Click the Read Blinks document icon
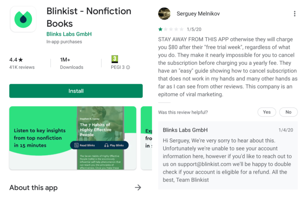The height and width of the screenshot is (197, 304). tap(76, 145)
